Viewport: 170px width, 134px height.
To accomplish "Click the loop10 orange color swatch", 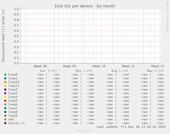I will pos(5,82).
